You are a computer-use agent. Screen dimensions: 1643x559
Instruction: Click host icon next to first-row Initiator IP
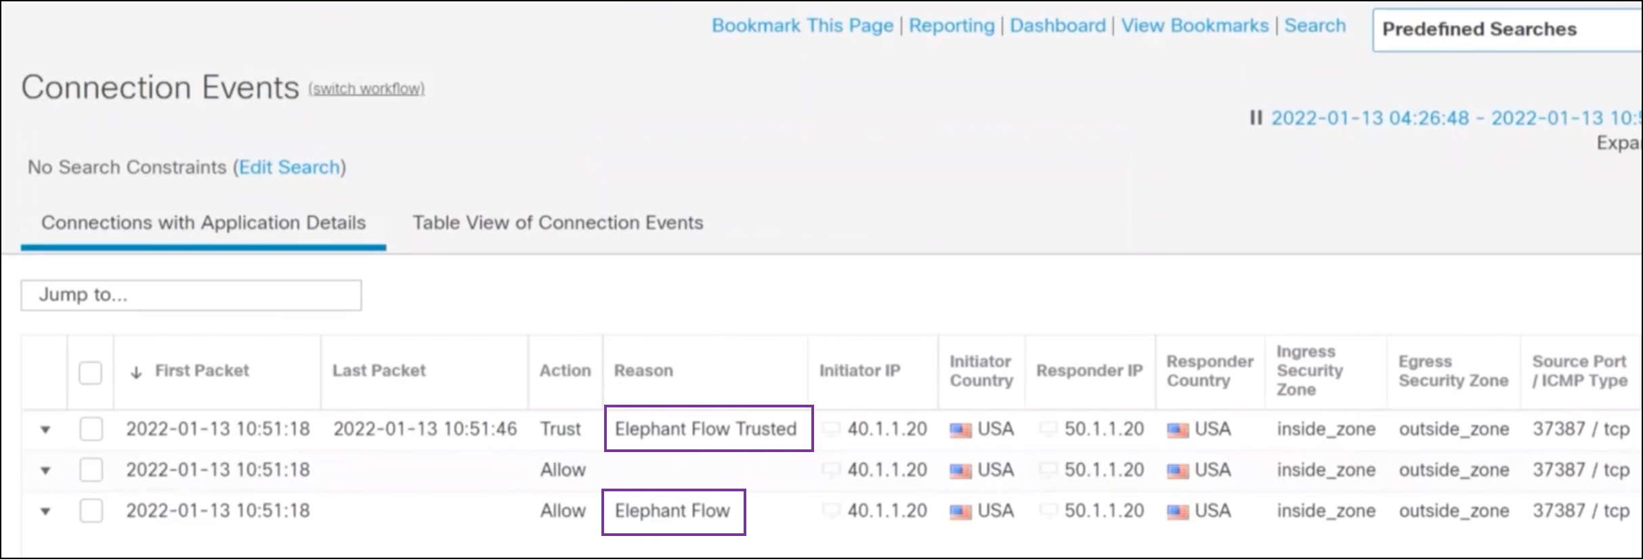[x=831, y=429]
